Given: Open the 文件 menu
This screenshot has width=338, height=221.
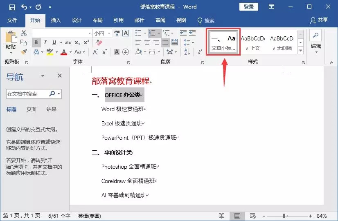Looking at the screenshot, I should 12,20.
